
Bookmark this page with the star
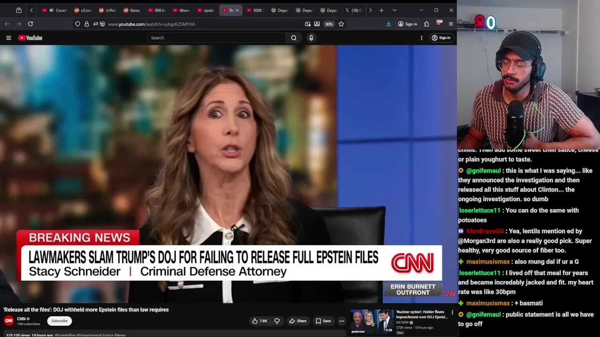[341, 24]
